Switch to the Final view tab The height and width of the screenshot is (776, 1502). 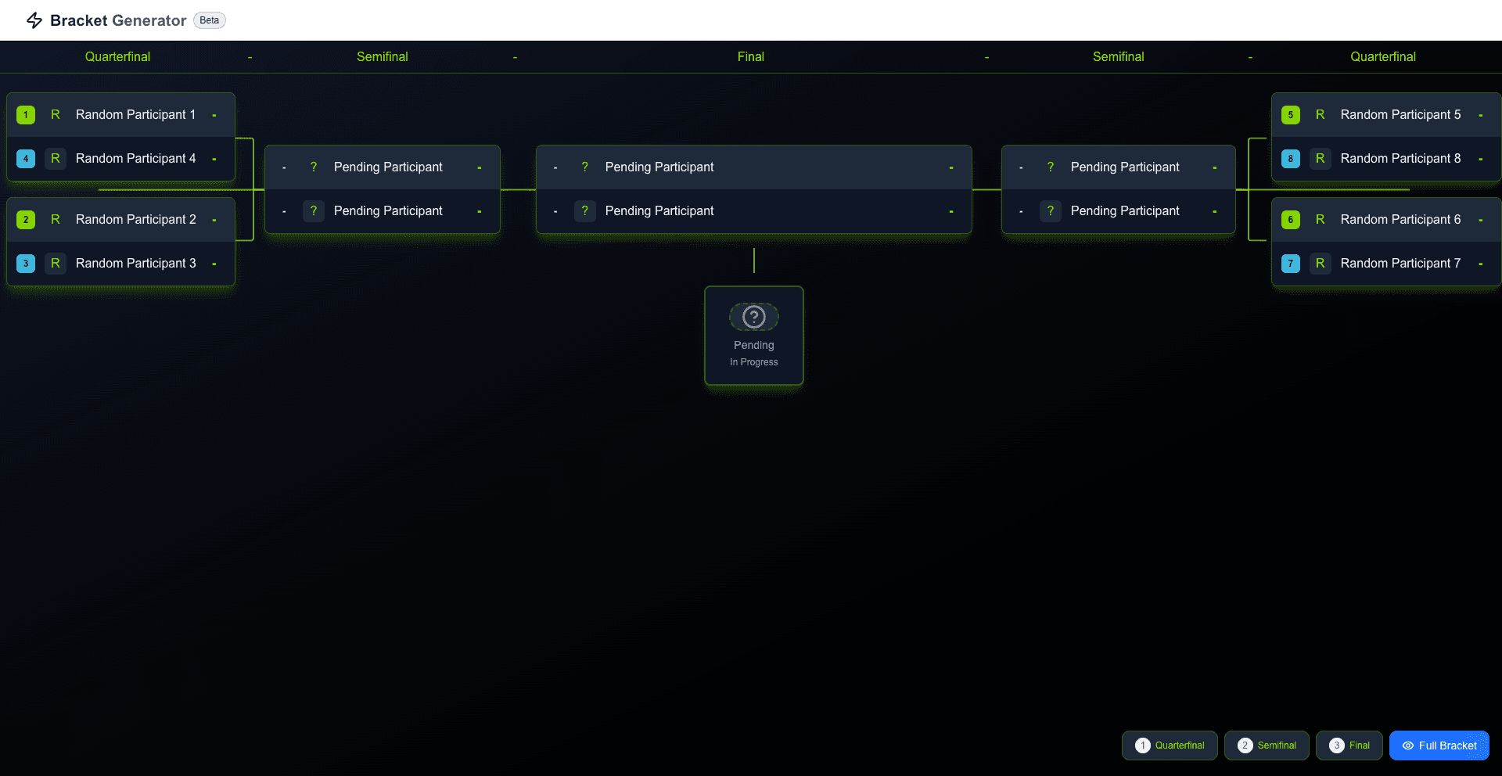[x=1349, y=745]
